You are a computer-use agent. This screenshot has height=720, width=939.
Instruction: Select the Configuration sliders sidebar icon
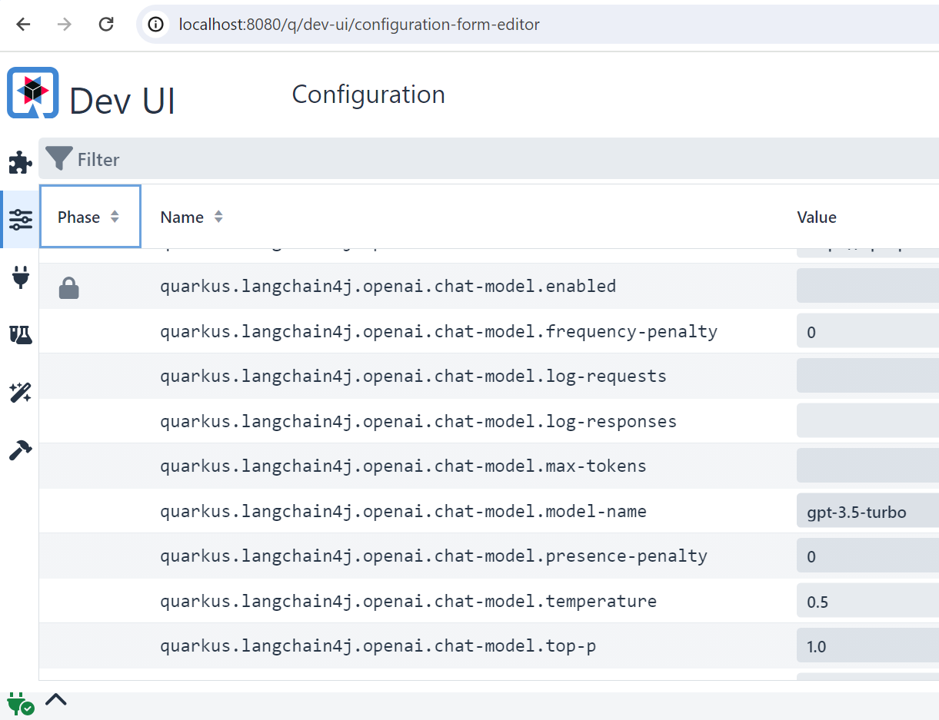20,220
